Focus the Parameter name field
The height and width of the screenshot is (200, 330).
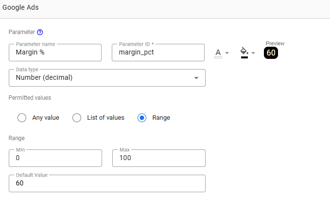coord(55,53)
